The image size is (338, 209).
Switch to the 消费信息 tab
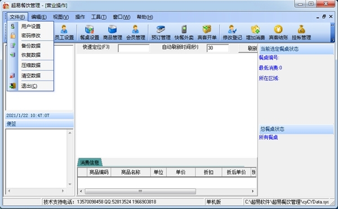coord(90,162)
